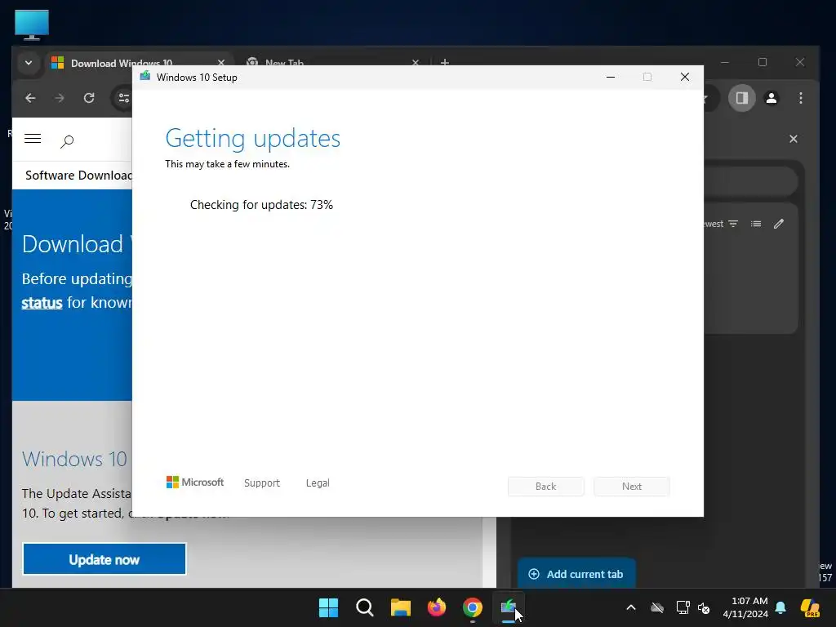This screenshot has width=836, height=627.
Task: Show hidden tray icons chevron
Action: tap(631, 607)
